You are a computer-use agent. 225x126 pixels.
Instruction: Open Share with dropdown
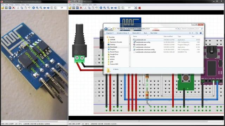pyautogui.click(x=136, y=33)
